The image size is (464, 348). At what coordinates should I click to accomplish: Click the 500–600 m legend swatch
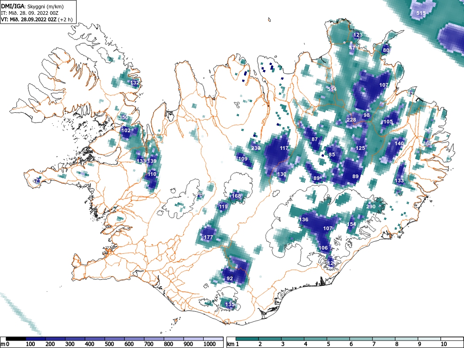pos(115,339)
